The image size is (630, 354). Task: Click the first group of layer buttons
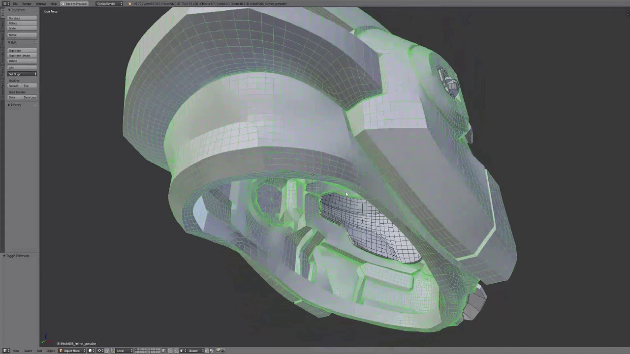point(141,351)
